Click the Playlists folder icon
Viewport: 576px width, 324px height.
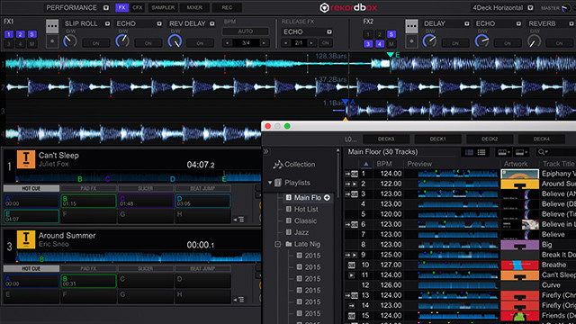(x=278, y=183)
